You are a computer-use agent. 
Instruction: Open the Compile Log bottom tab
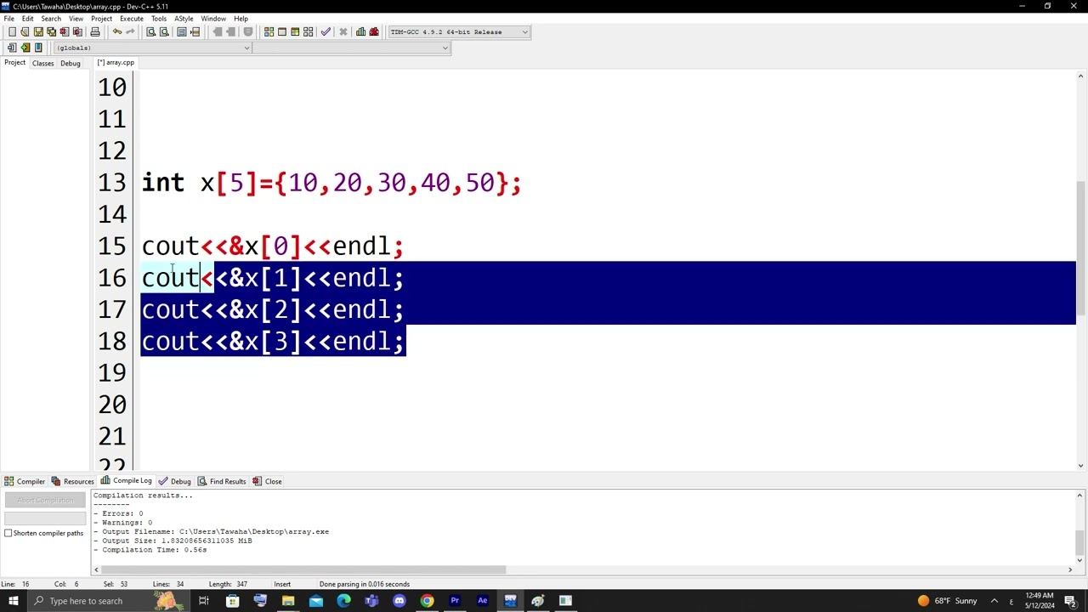coord(127,481)
